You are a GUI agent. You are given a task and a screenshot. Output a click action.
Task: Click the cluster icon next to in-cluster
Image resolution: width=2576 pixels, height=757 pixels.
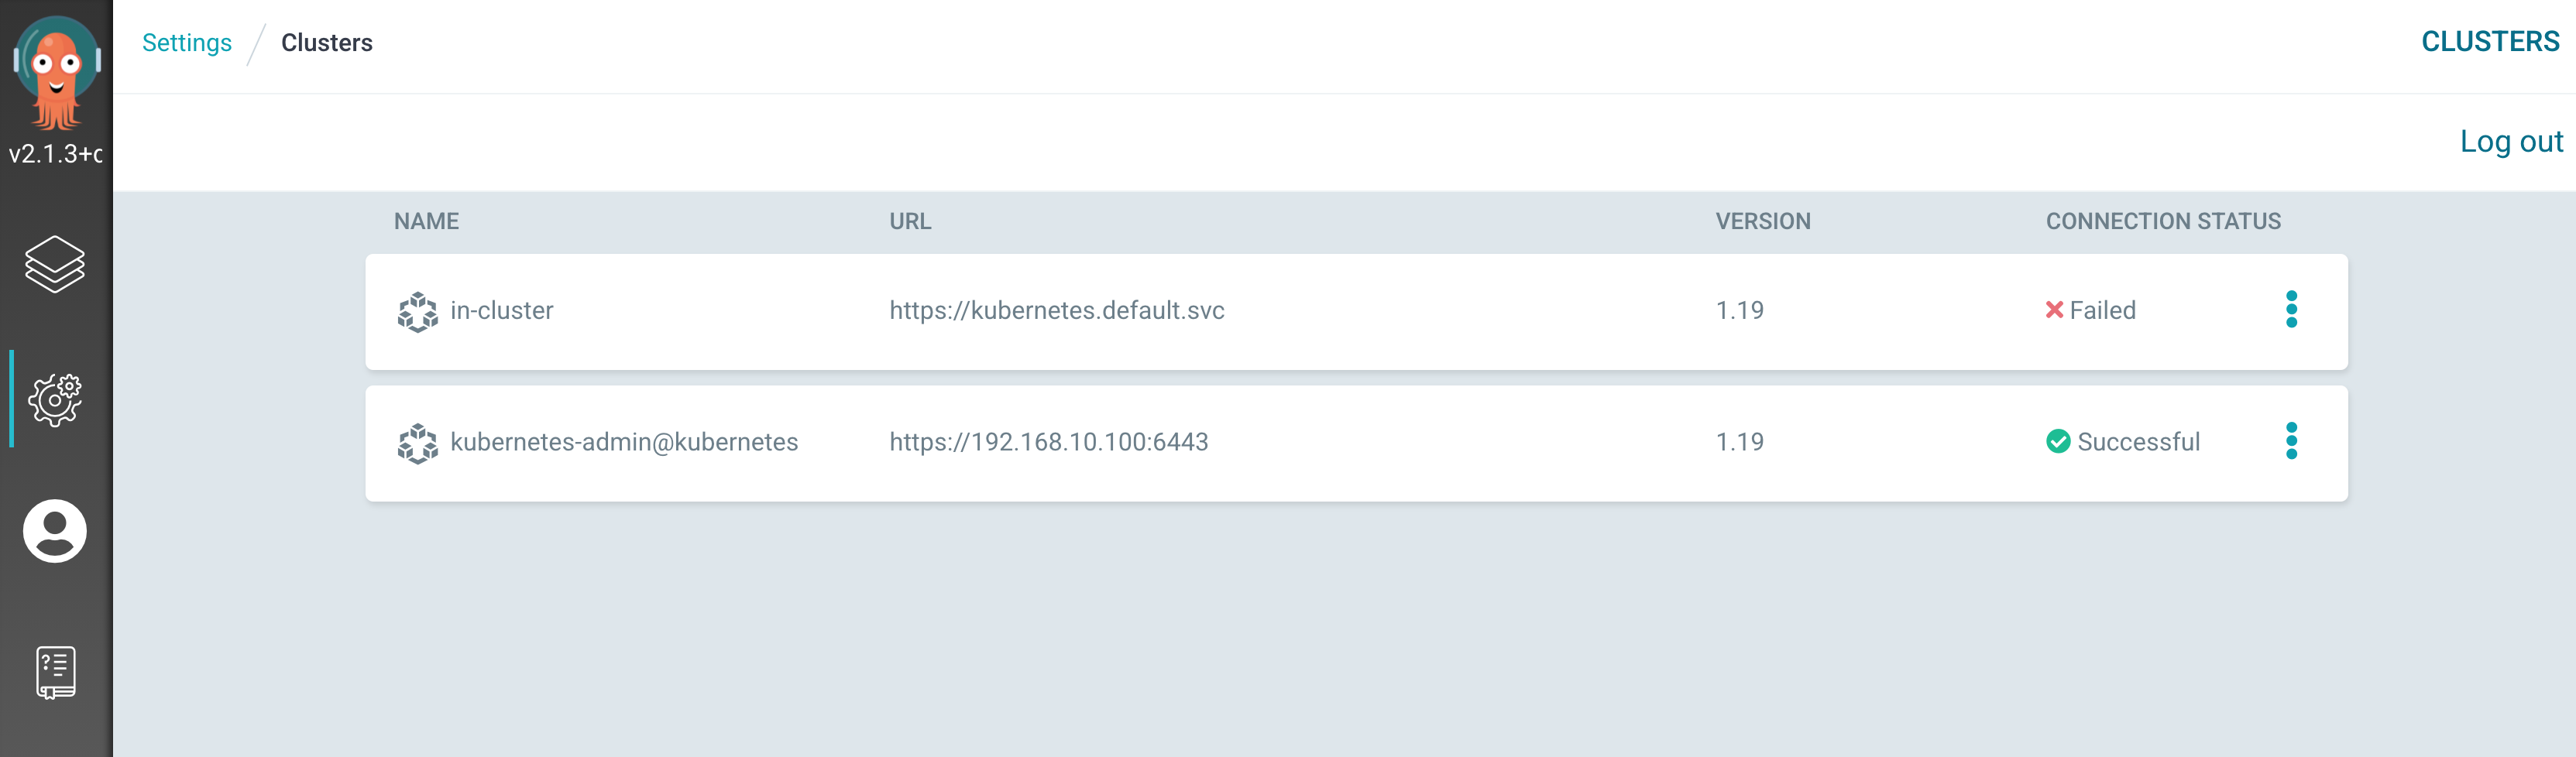418,312
